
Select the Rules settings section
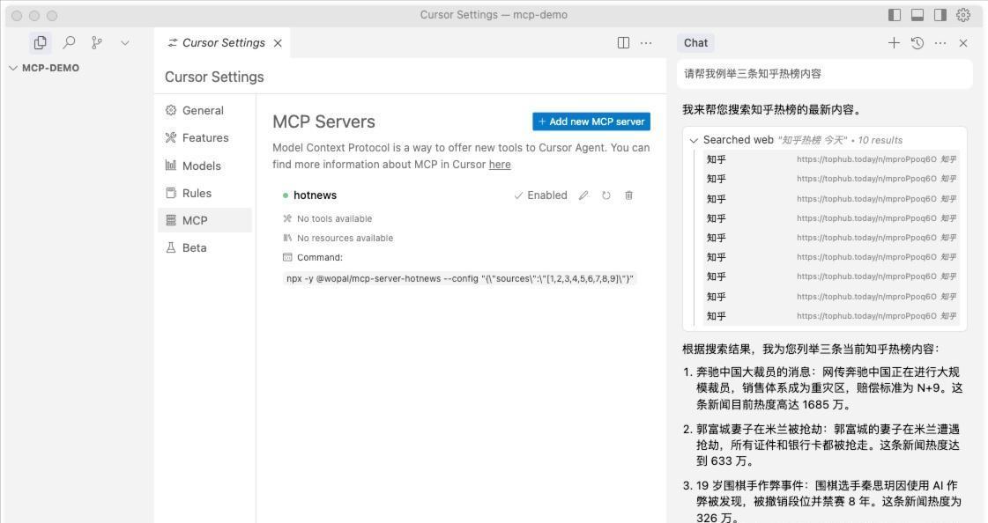[204, 193]
